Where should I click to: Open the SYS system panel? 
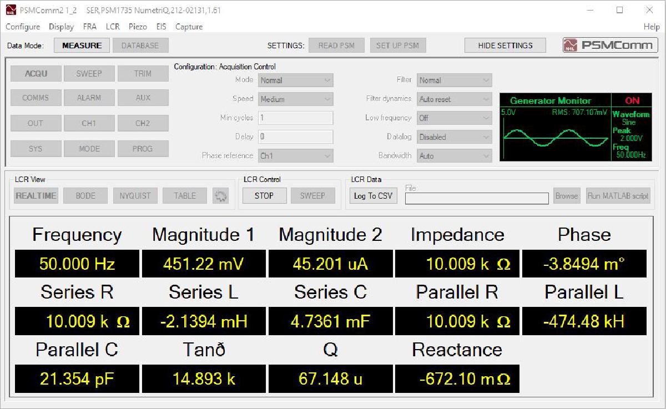pyautogui.click(x=36, y=148)
